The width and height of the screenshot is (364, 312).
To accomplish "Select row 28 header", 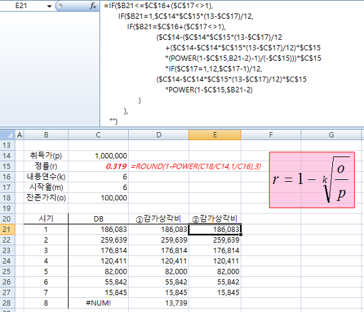I will tap(7, 303).
